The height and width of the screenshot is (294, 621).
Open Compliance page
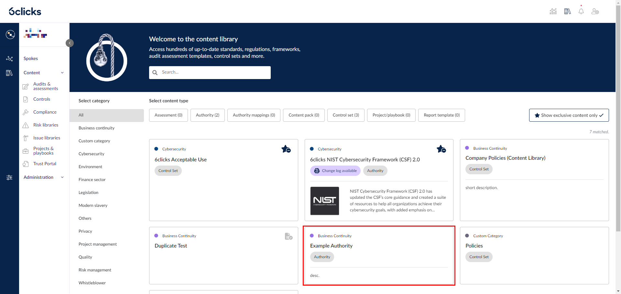[x=45, y=112]
